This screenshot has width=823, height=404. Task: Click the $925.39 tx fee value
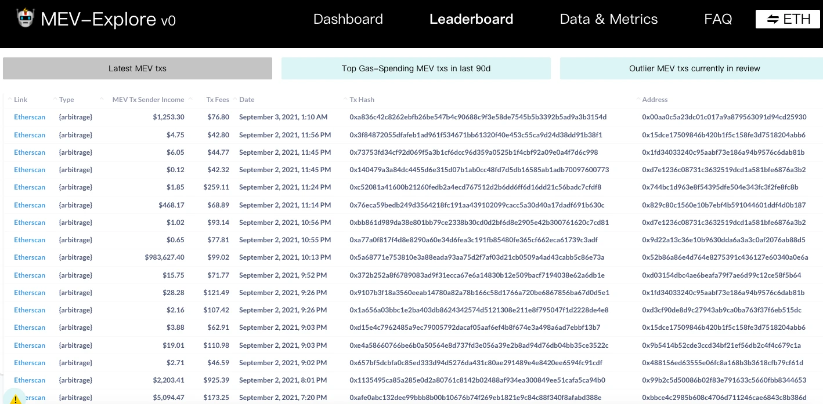coord(216,380)
